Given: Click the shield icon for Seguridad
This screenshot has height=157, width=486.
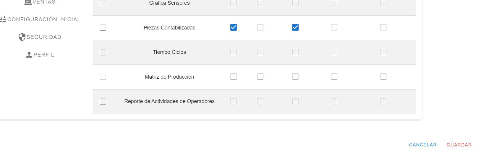Looking at the screenshot, I should (22, 37).
